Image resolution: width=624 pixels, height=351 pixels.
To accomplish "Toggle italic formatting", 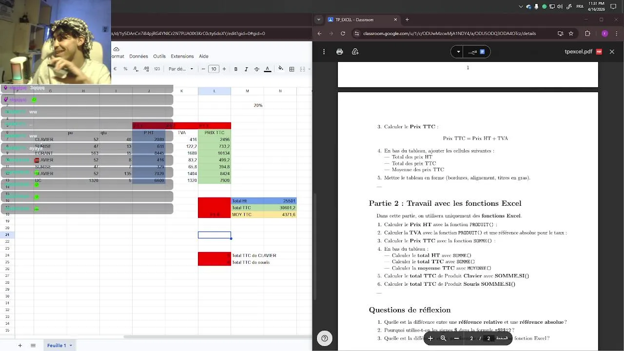I will (x=246, y=69).
